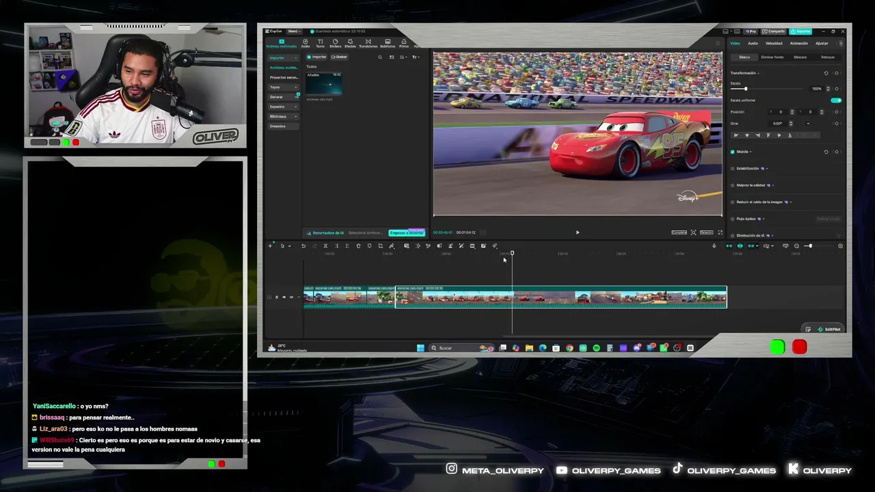
Task: Enable Reducir el ruido de la imagen
Action: [x=733, y=202]
